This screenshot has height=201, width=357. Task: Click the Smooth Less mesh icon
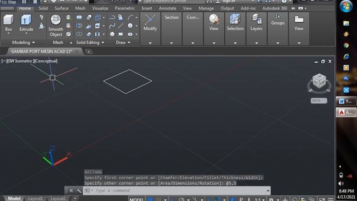pos(69,26)
